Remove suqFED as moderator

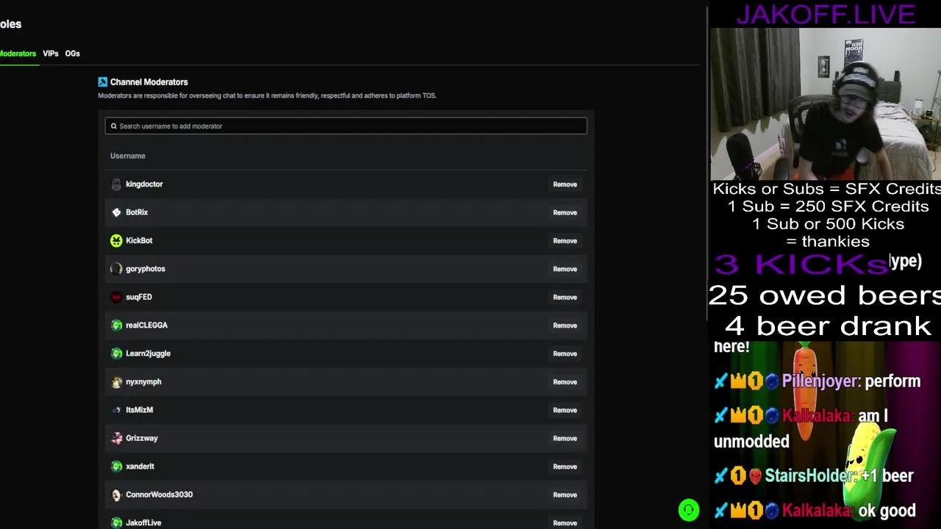pyautogui.click(x=565, y=297)
